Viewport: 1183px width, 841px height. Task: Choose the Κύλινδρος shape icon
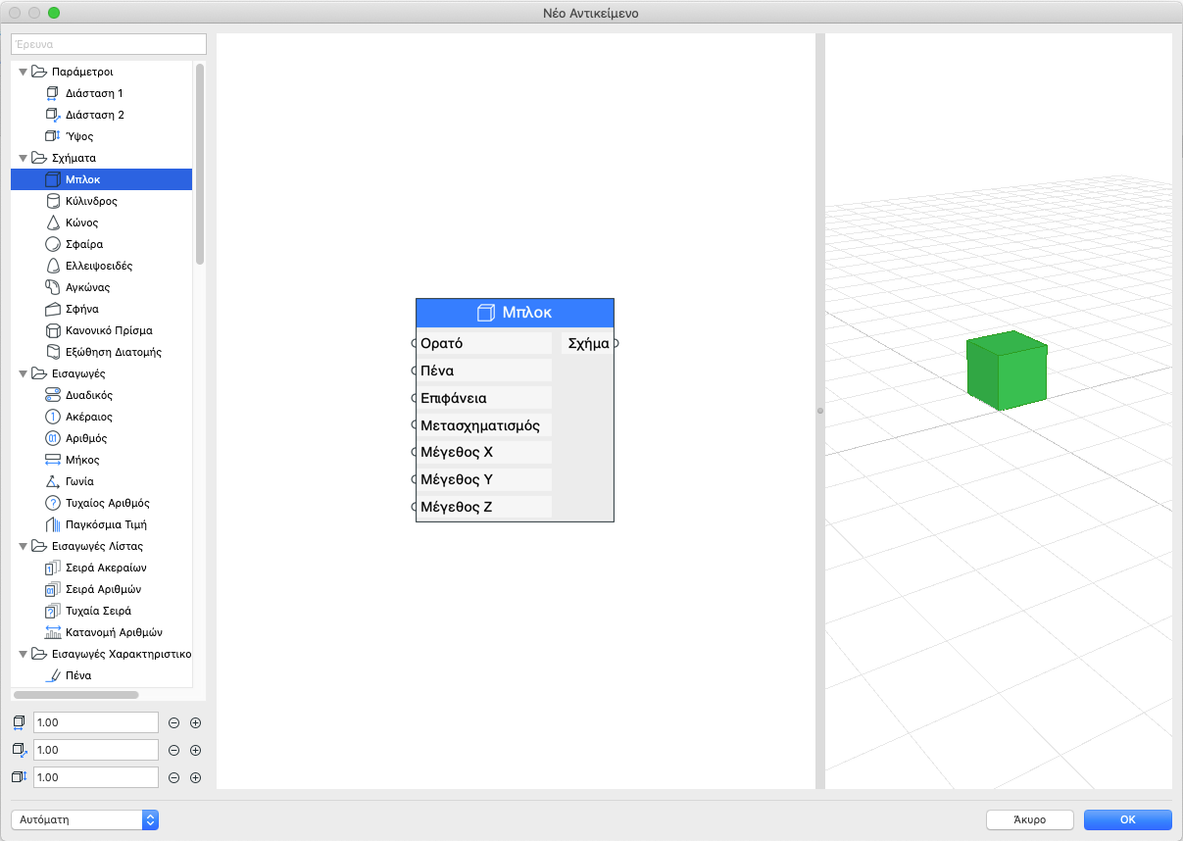pos(53,201)
